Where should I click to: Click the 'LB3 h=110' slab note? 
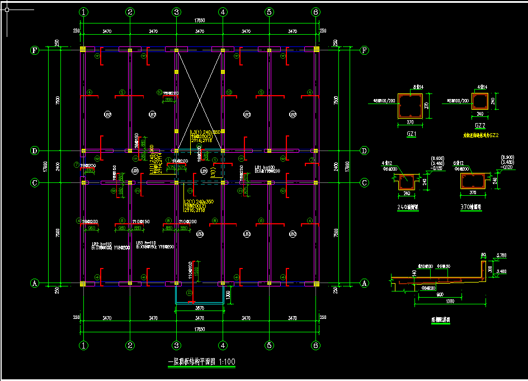pyautogui.click(x=155, y=245)
